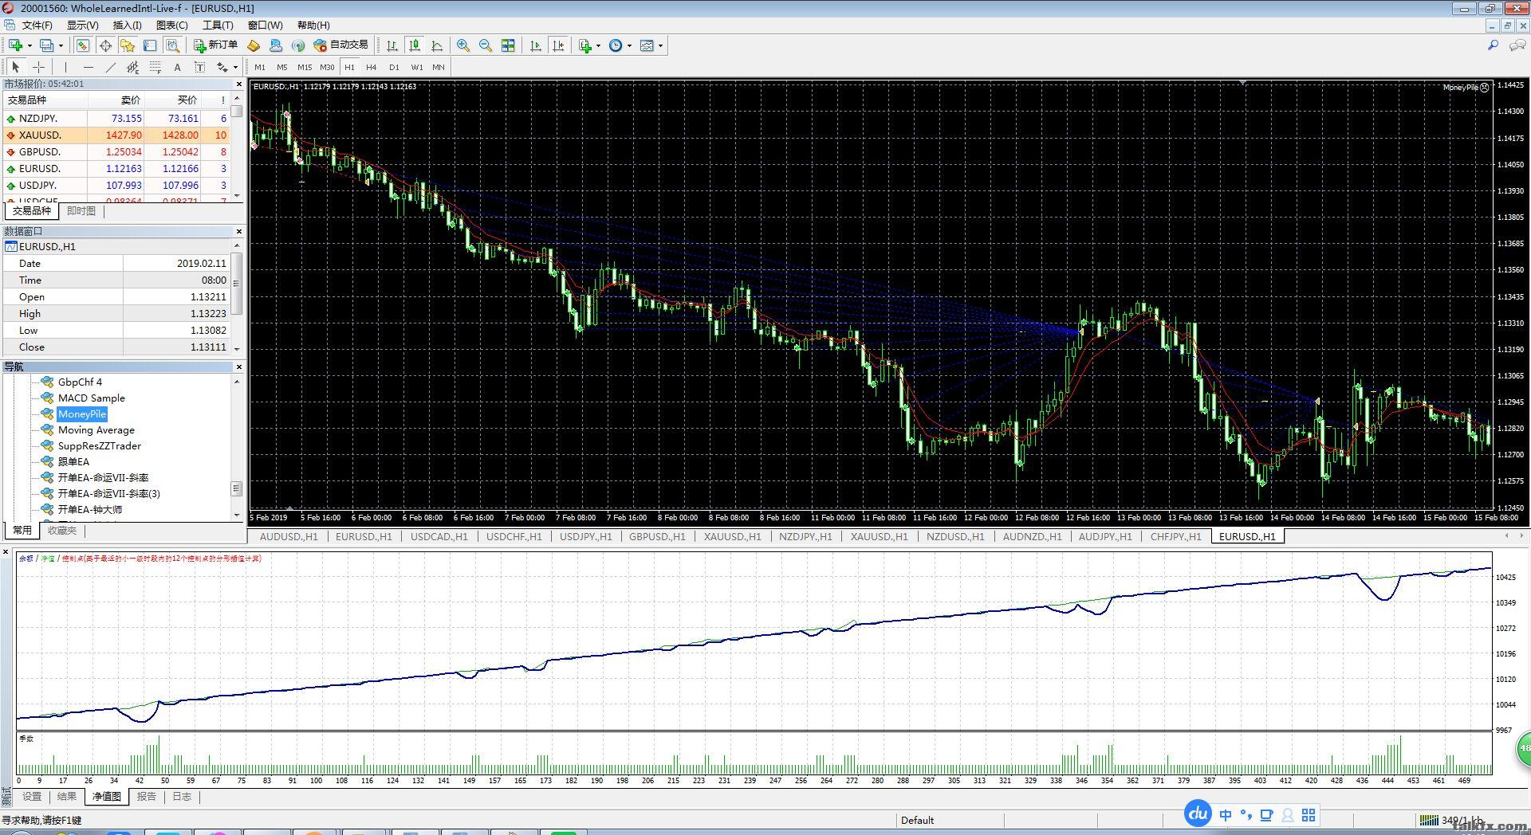Toggle 自动交易 auto trading
This screenshot has width=1531, height=835.
(x=341, y=45)
